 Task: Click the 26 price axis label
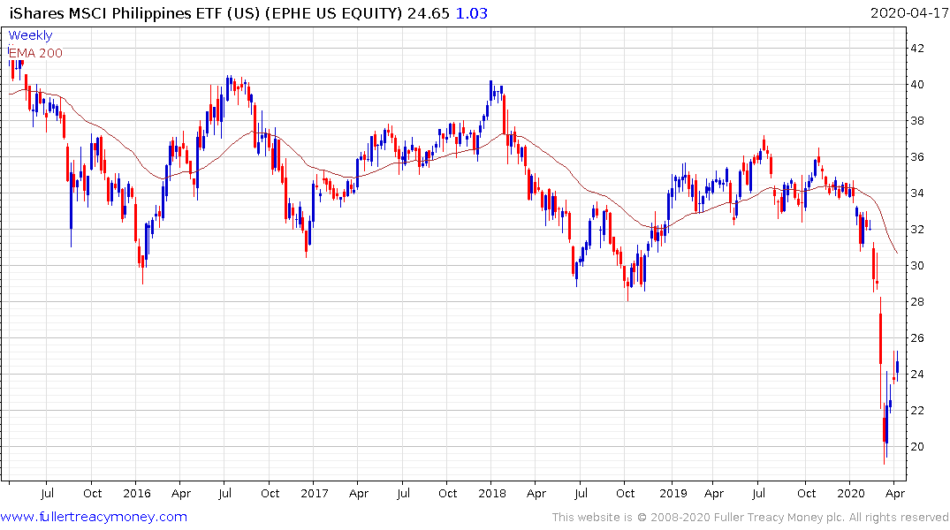(x=916, y=338)
